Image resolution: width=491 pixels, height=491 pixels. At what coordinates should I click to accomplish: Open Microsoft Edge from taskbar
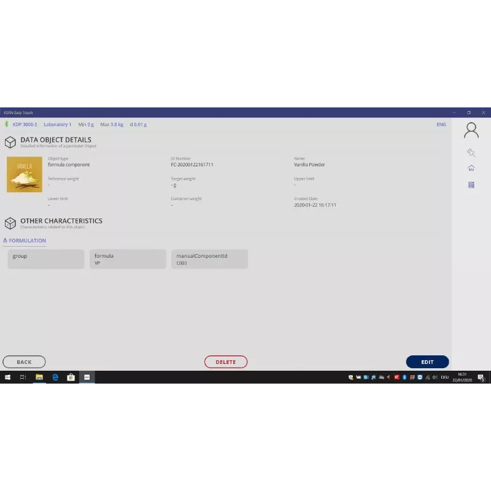[x=55, y=377]
